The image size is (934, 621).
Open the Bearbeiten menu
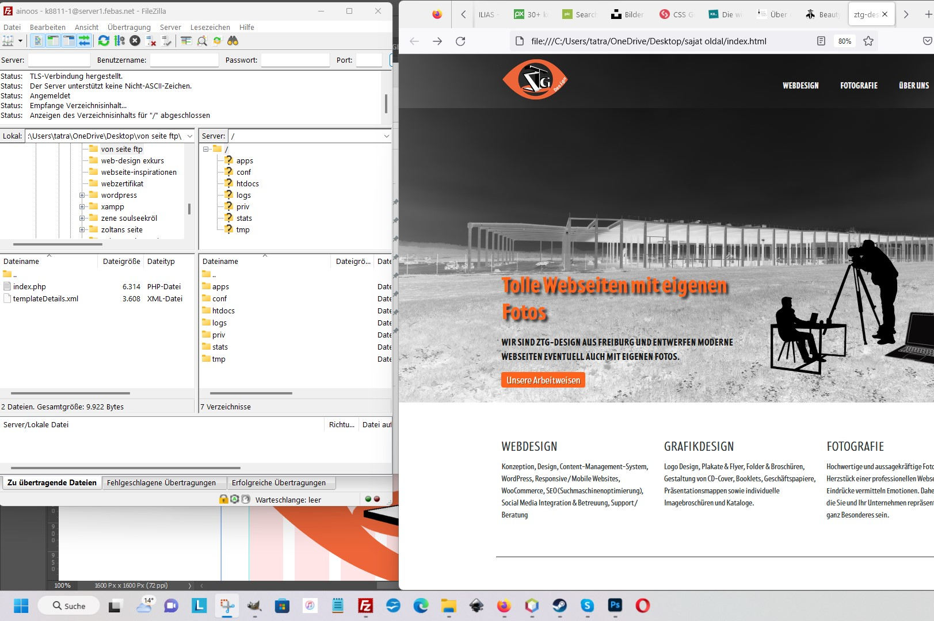pos(48,27)
